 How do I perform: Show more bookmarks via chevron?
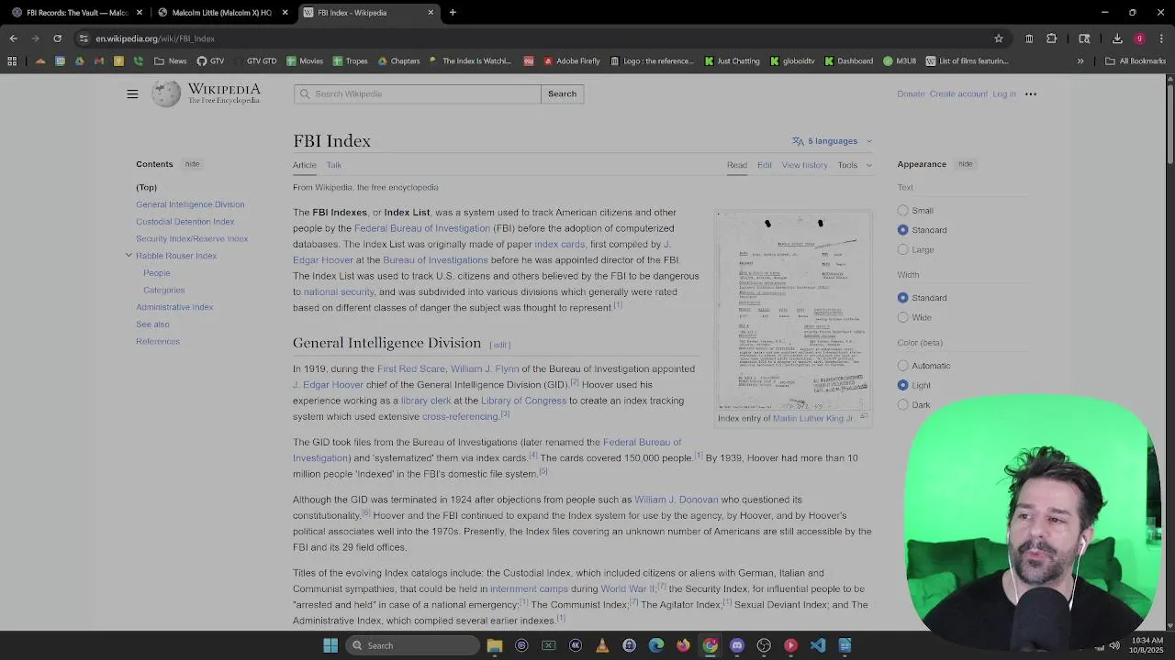coord(1080,61)
